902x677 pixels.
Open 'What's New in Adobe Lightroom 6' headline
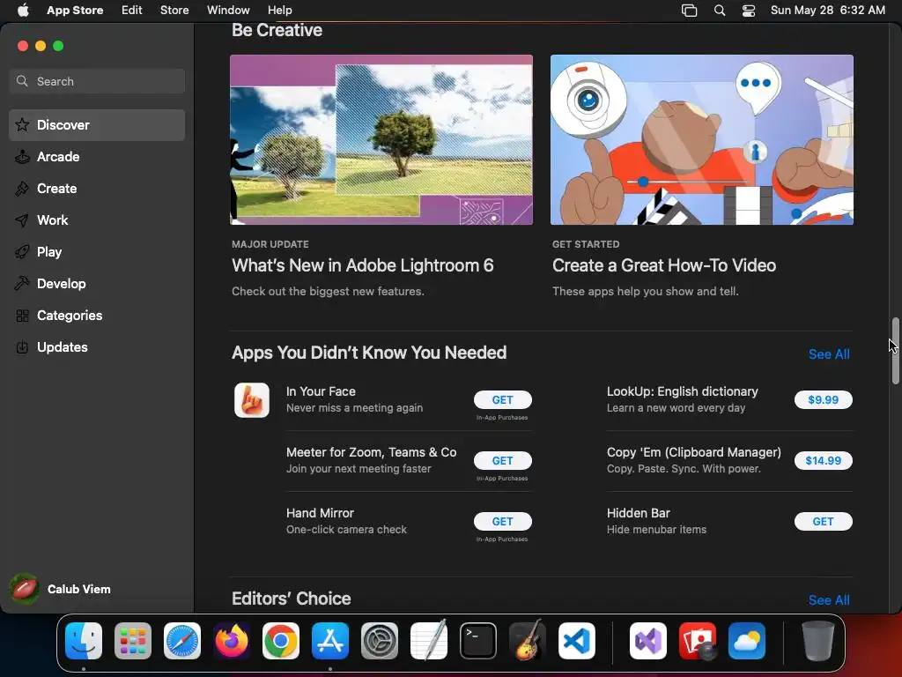coord(362,265)
